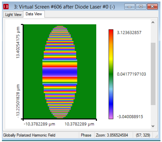The image size is (162, 142).
Task: Click the window resize grip corner
Action: tap(156, 136)
